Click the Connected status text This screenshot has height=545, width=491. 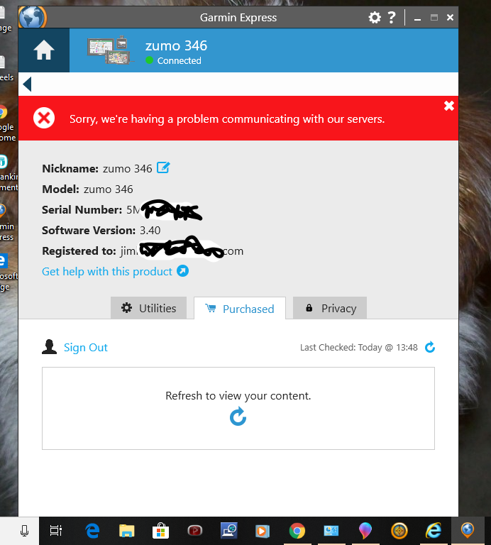point(180,60)
